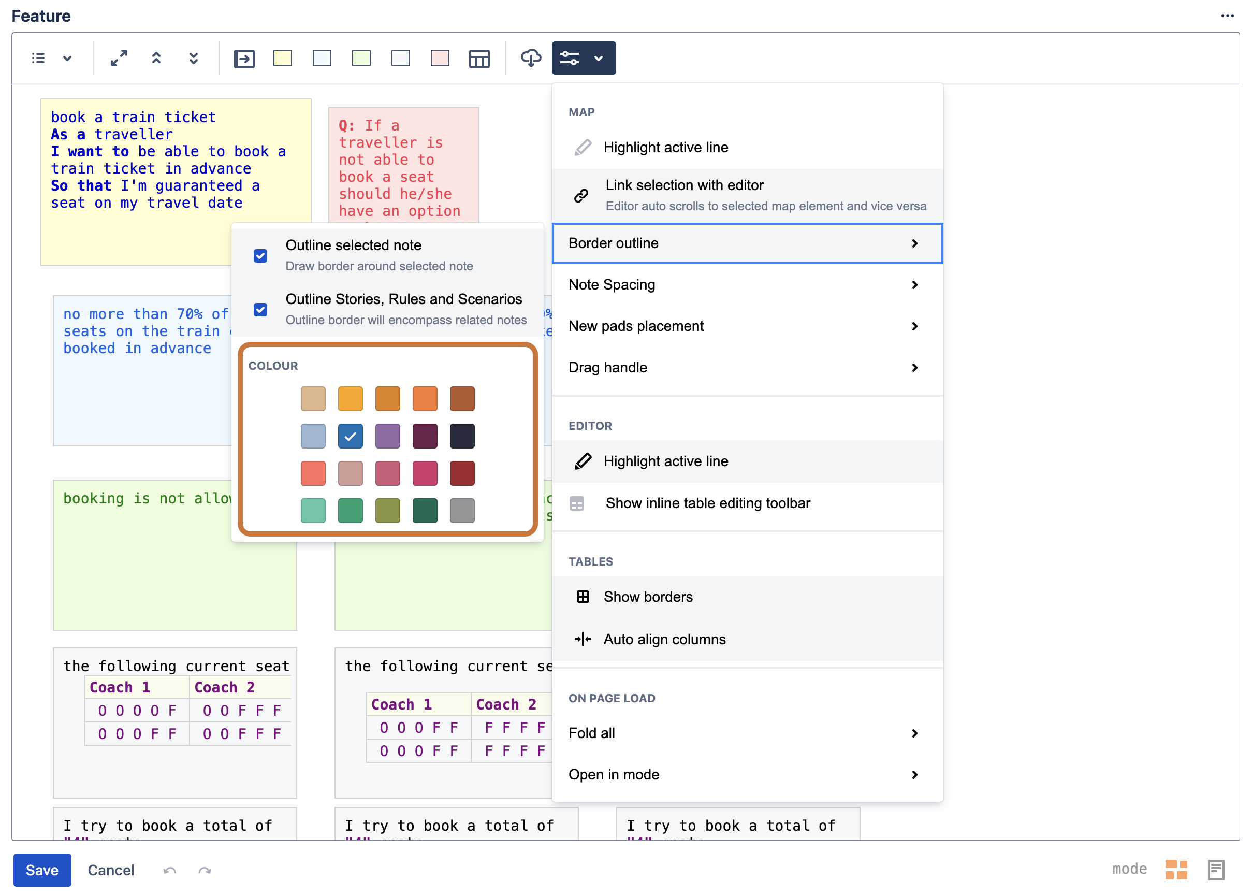Add a grey note pad
This screenshot has height=896, width=1252.
pyautogui.click(x=401, y=58)
